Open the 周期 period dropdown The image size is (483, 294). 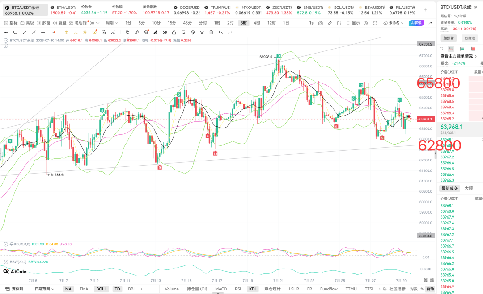[x=111, y=23]
